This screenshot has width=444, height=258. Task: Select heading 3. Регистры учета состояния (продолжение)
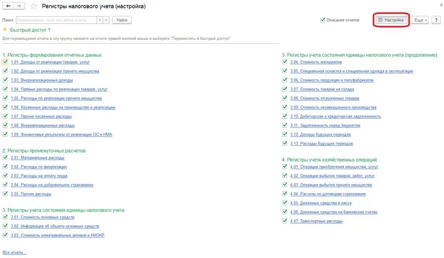click(360, 55)
